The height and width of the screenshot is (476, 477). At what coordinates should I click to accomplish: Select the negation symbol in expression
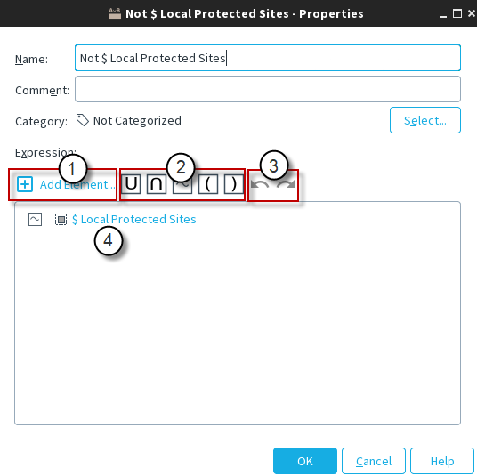35,219
